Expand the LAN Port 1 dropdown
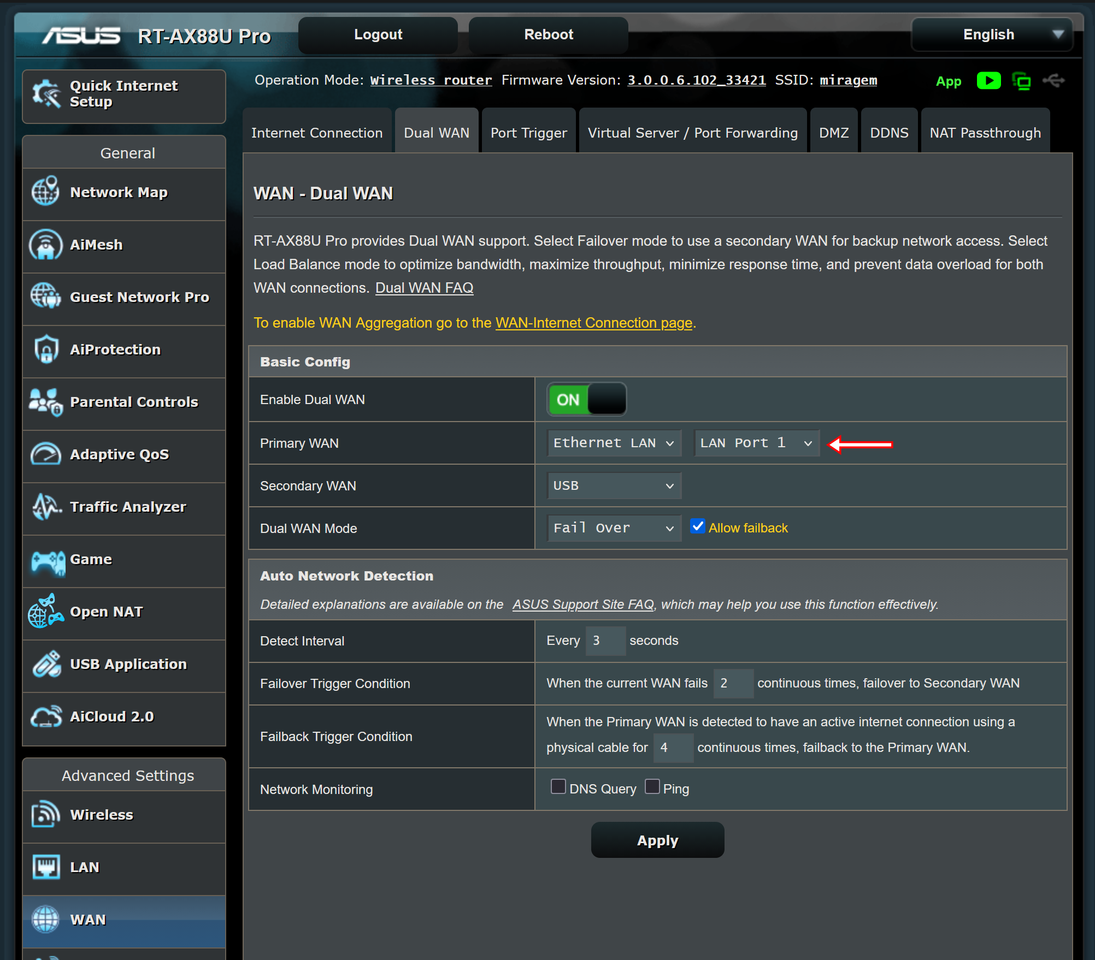The height and width of the screenshot is (960, 1095). tap(756, 443)
